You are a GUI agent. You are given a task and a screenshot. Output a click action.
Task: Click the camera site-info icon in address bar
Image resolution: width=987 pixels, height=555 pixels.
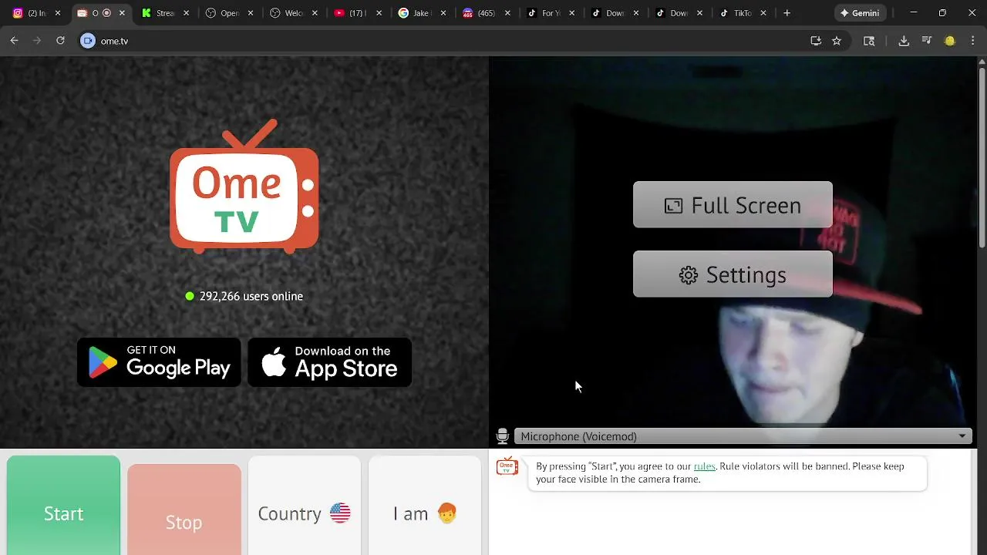(88, 41)
